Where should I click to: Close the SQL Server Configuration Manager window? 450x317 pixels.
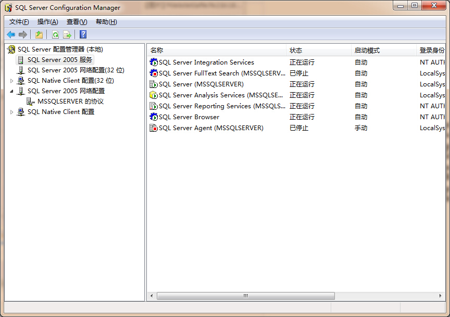[x=434, y=5]
